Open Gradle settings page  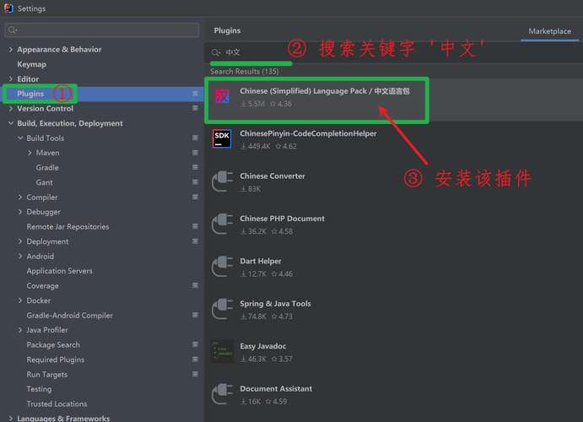coord(47,168)
